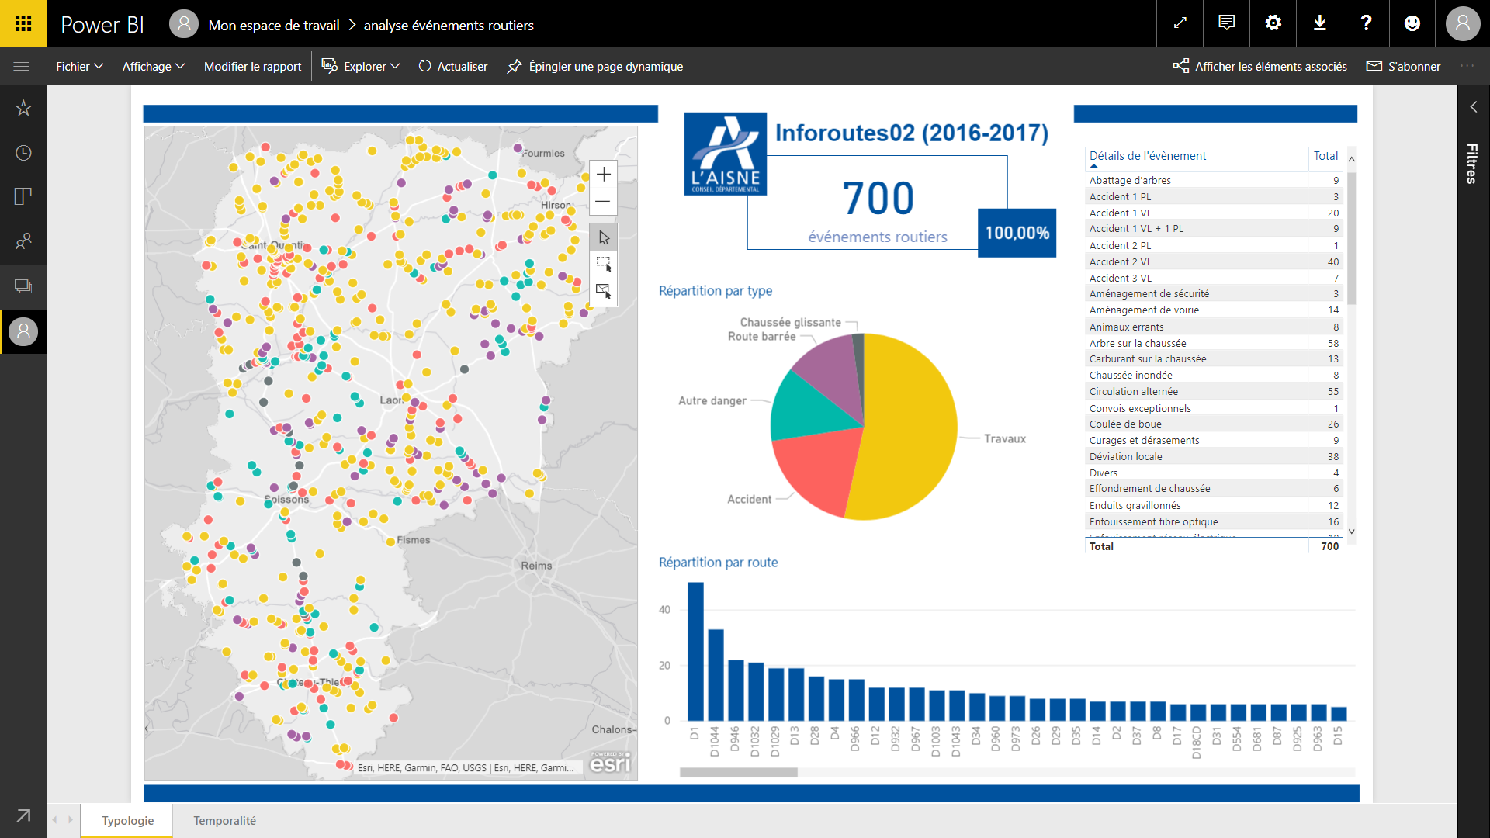This screenshot has width=1490, height=838.
Task: Open Apps icon in left sidebar
Action: pos(23,196)
